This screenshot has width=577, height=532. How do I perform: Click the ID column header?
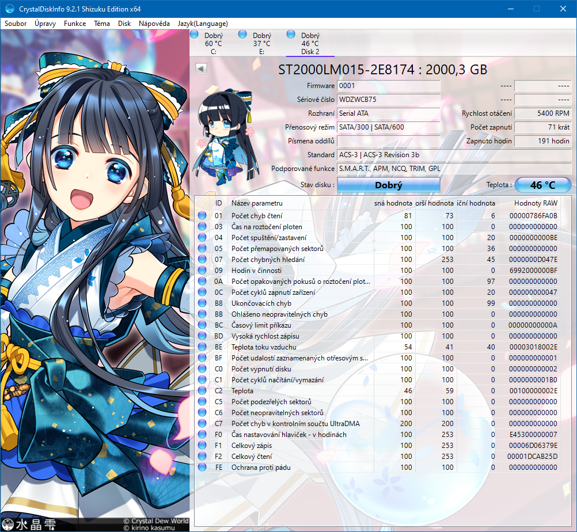(x=219, y=203)
